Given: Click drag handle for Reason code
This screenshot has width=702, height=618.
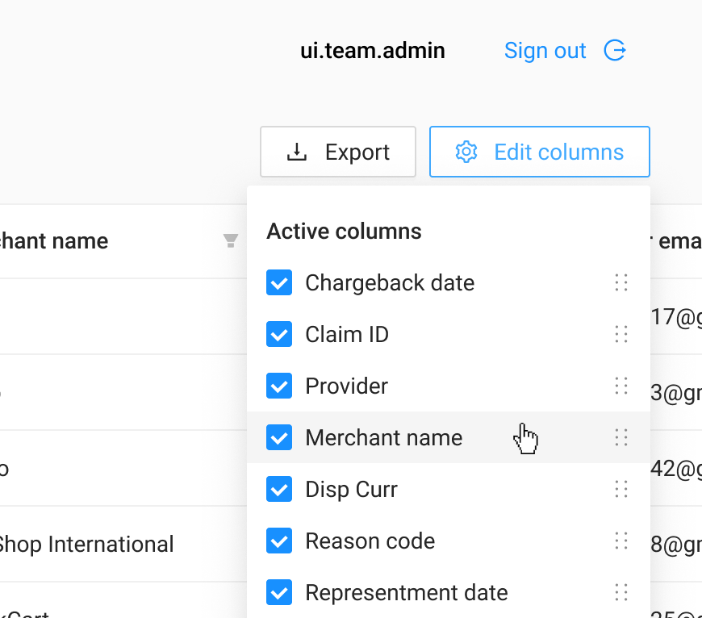Looking at the screenshot, I should 621,541.
